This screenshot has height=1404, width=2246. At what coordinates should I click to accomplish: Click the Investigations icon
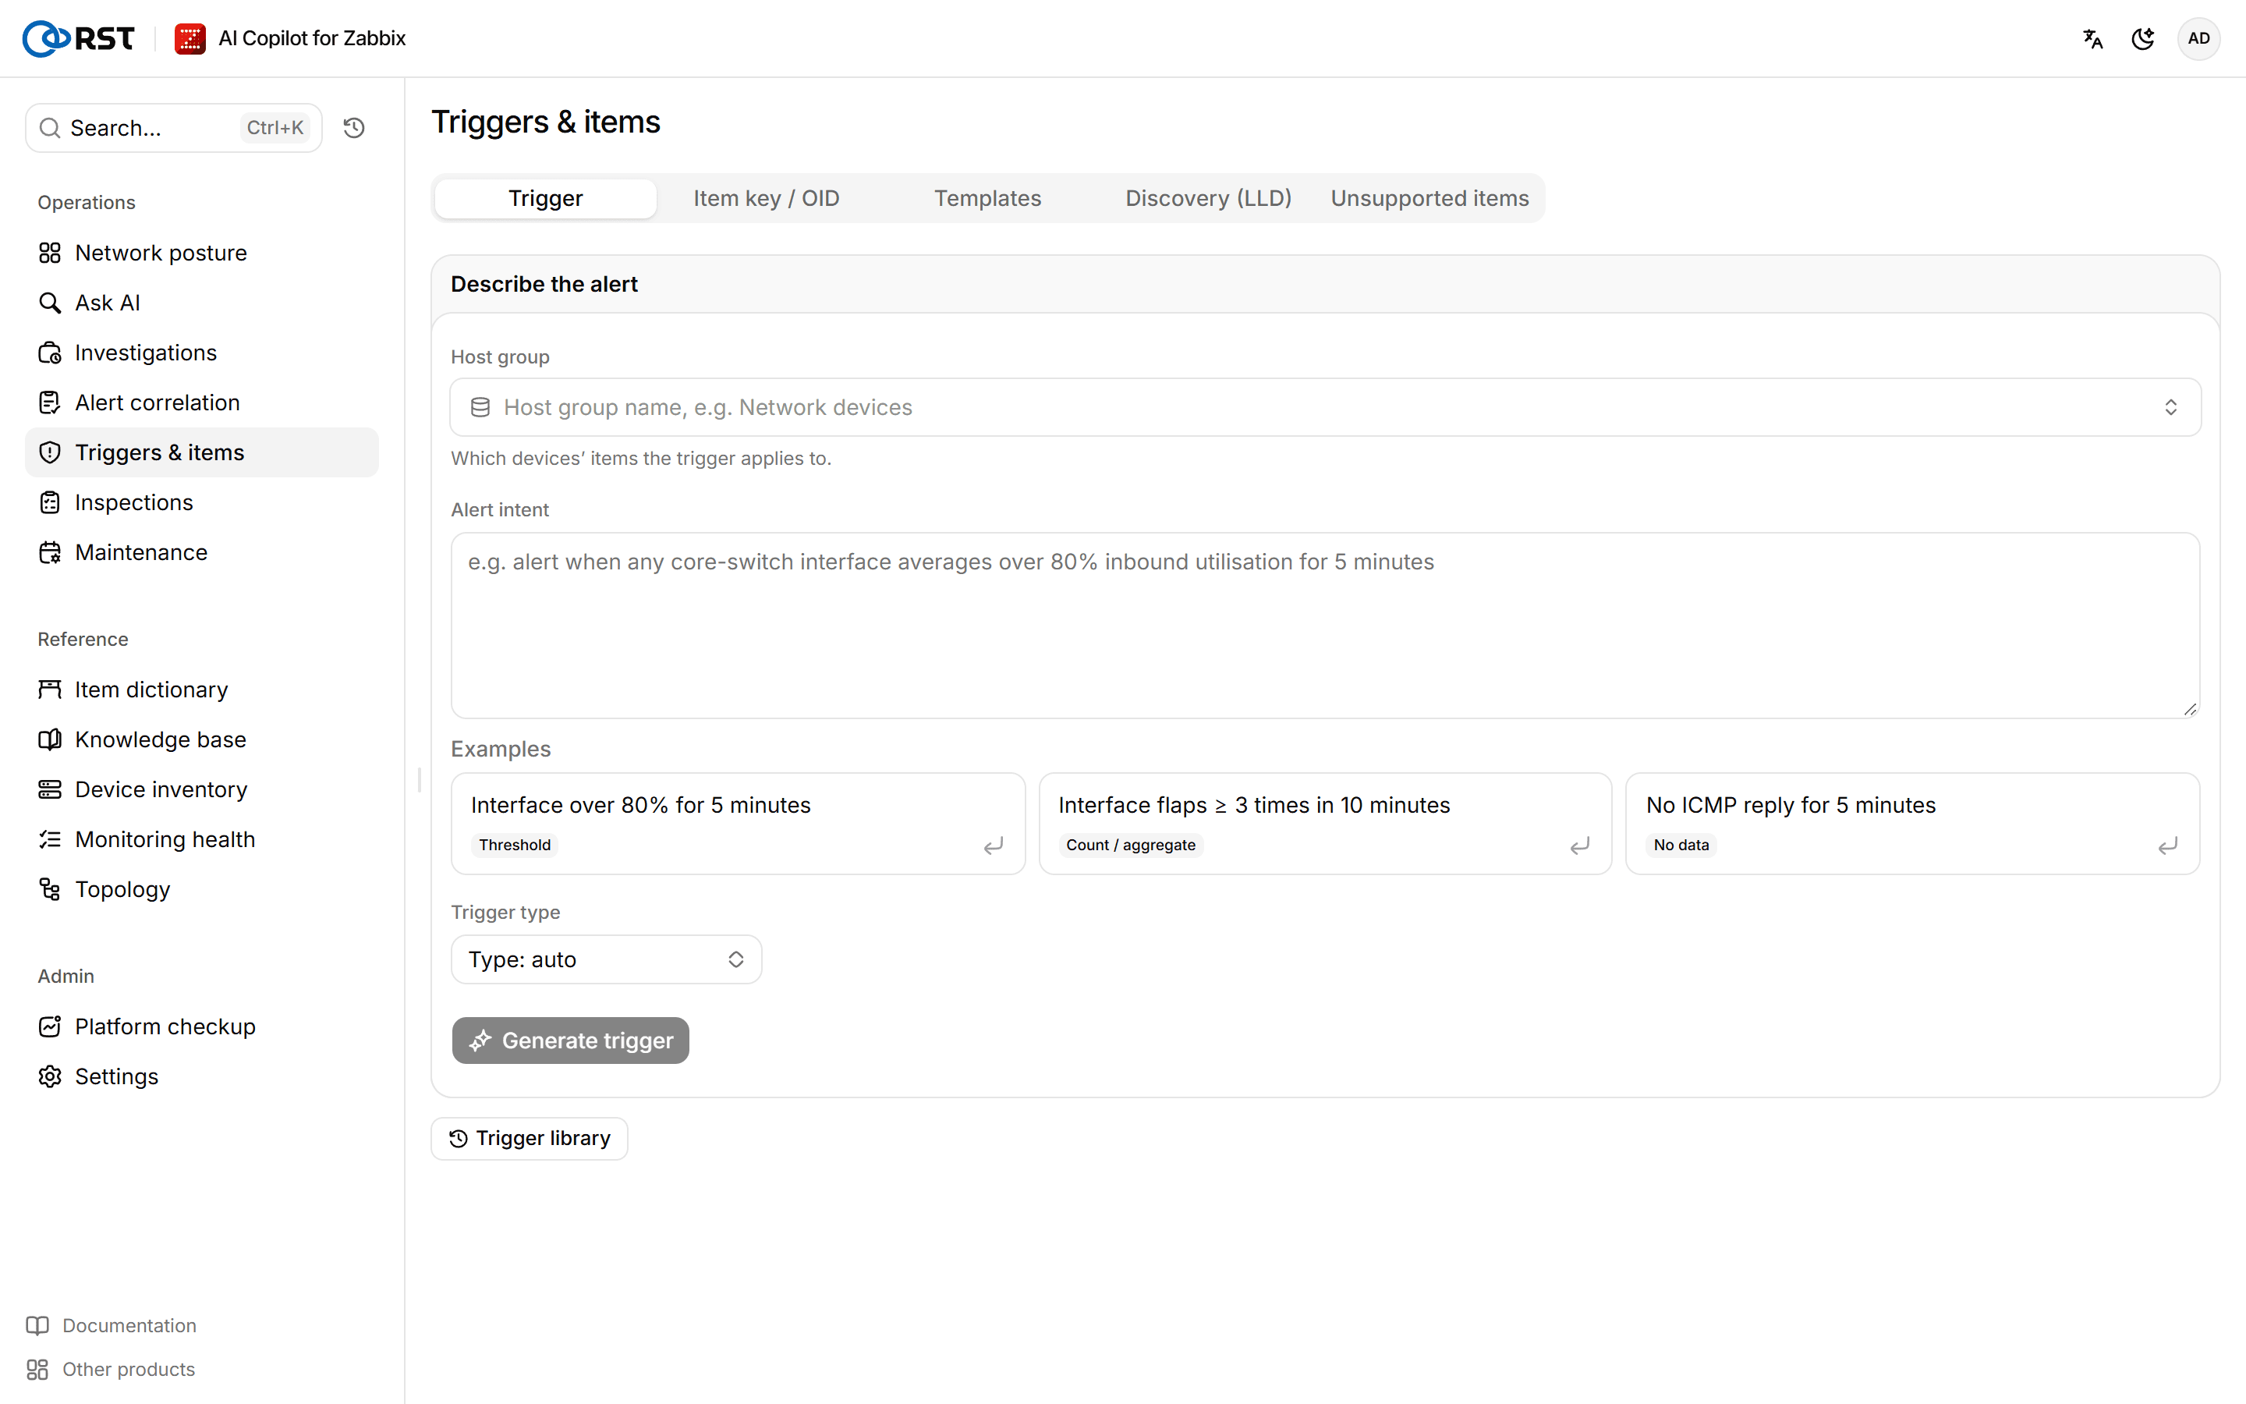(50, 353)
